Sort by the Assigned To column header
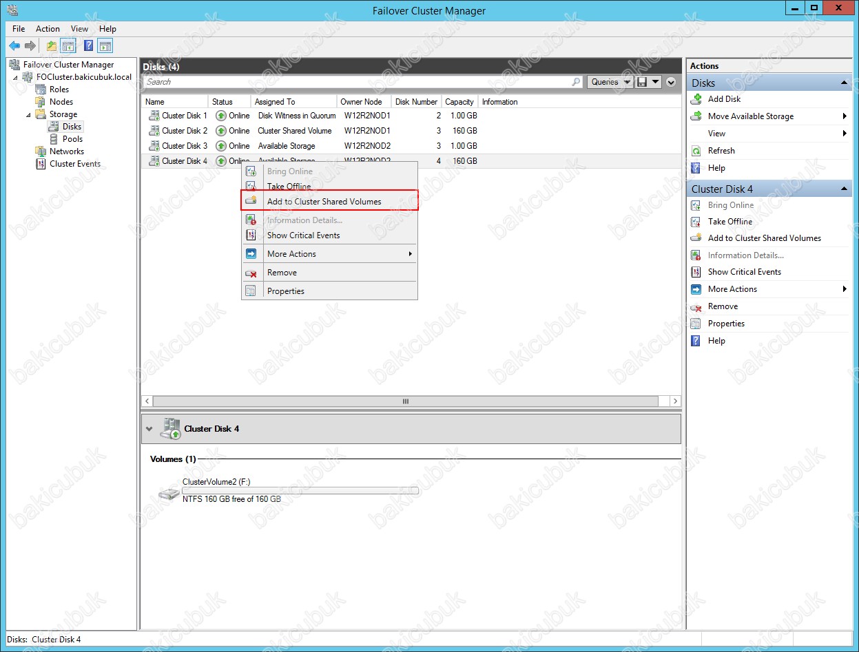Screen dimensions: 859x652 [293, 102]
